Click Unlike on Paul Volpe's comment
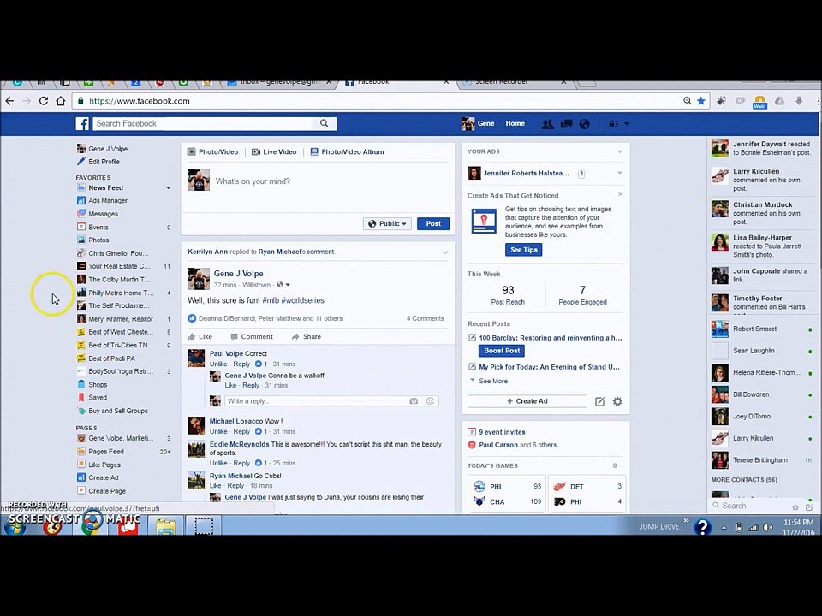822x616 pixels. (x=218, y=364)
